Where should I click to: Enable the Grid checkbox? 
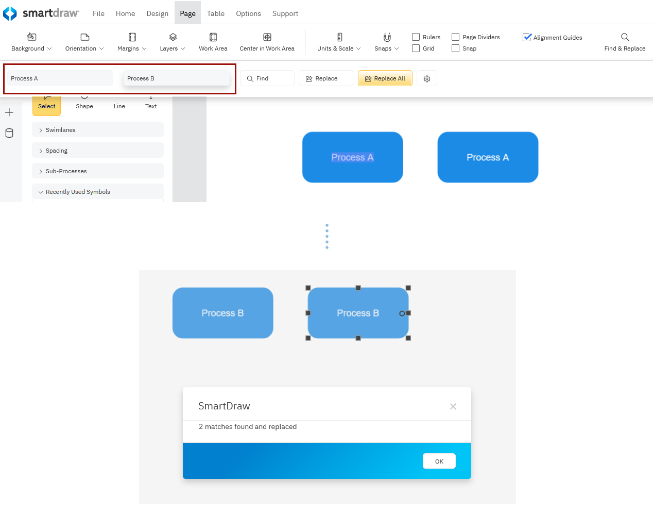coord(416,48)
